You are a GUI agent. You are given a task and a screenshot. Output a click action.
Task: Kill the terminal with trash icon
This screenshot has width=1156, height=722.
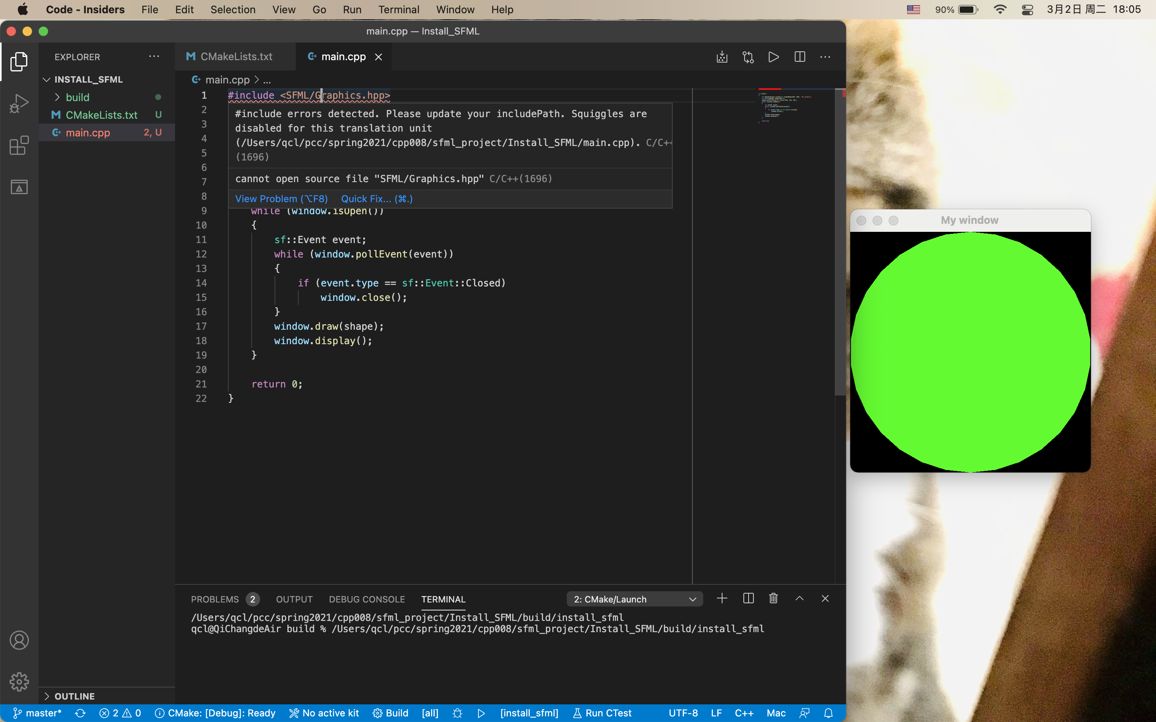pos(773,598)
